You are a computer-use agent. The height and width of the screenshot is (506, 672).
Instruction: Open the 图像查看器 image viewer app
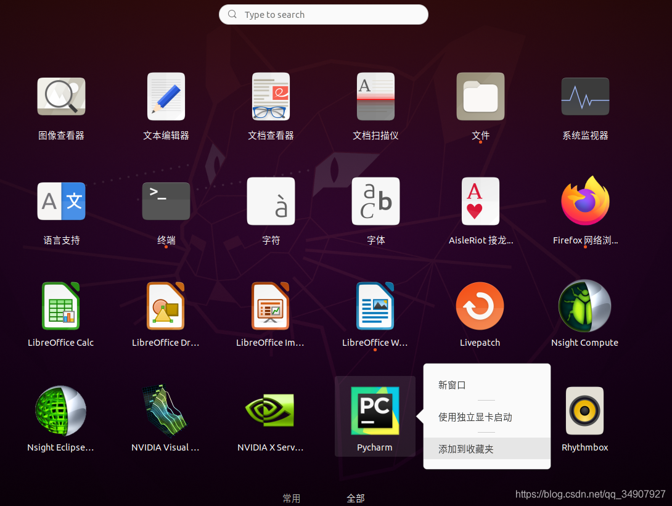click(61, 96)
